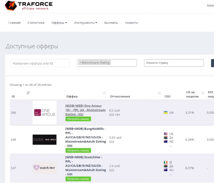Click the Ukraine flag icon in row 266
Screen dimensions: 214x183
165,113
